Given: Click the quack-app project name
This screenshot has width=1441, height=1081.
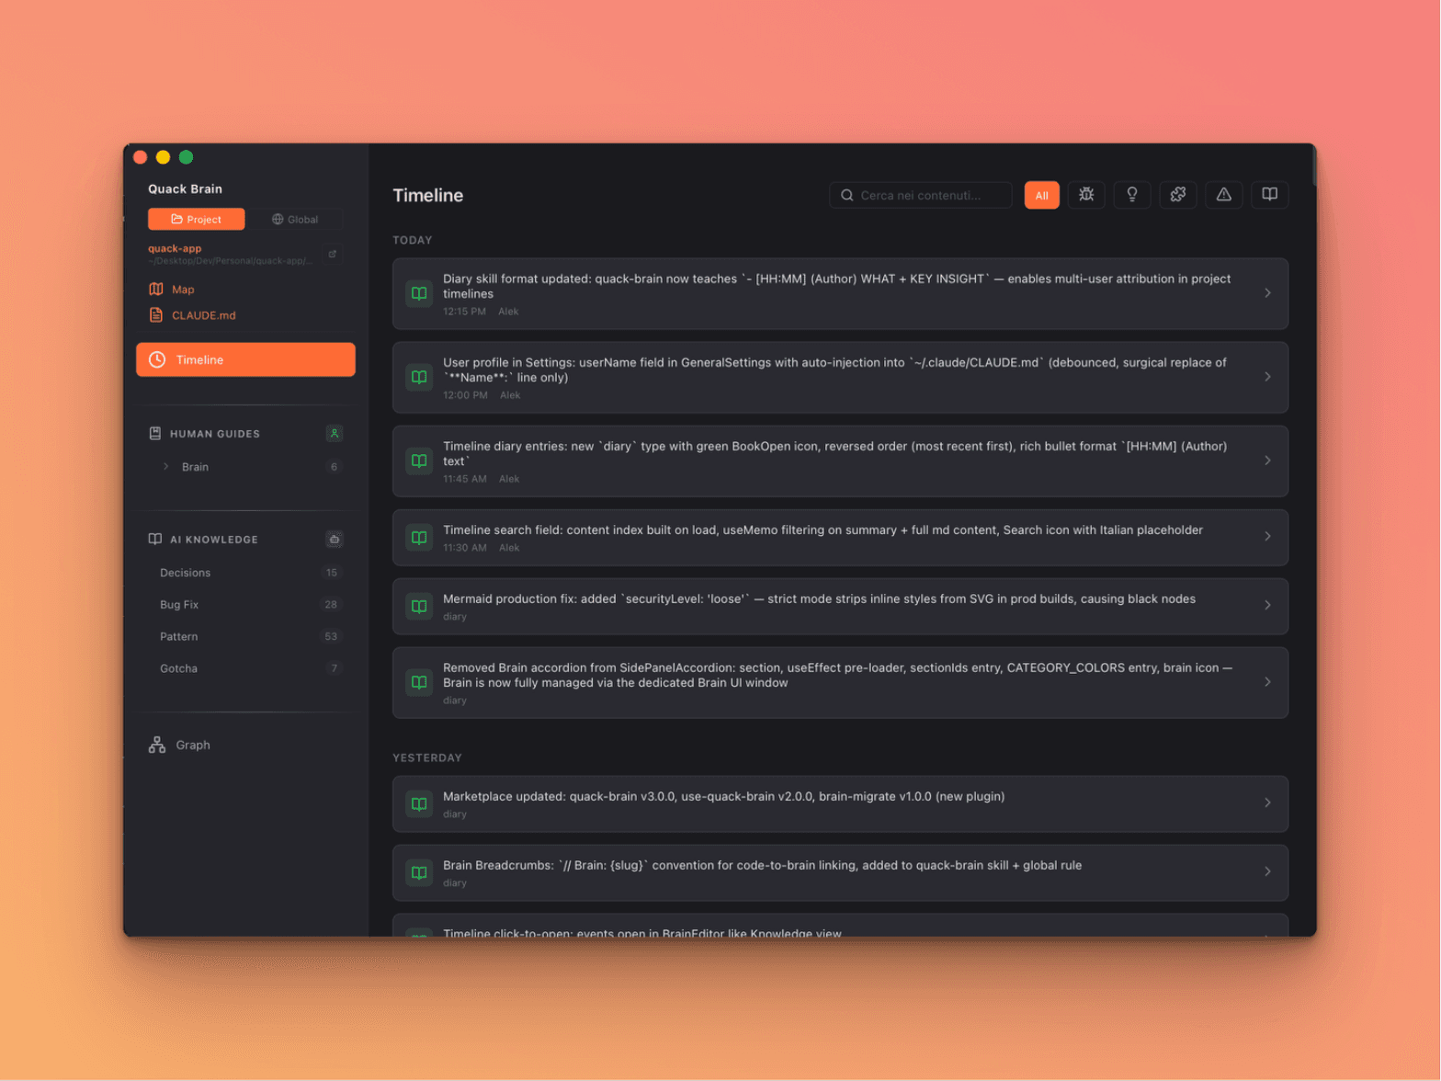Looking at the screenshot, I should [x=175, y=248].
